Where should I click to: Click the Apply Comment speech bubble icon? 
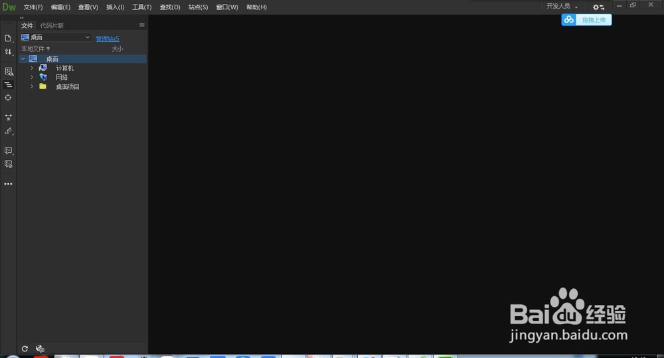click(x=8, y=151)
